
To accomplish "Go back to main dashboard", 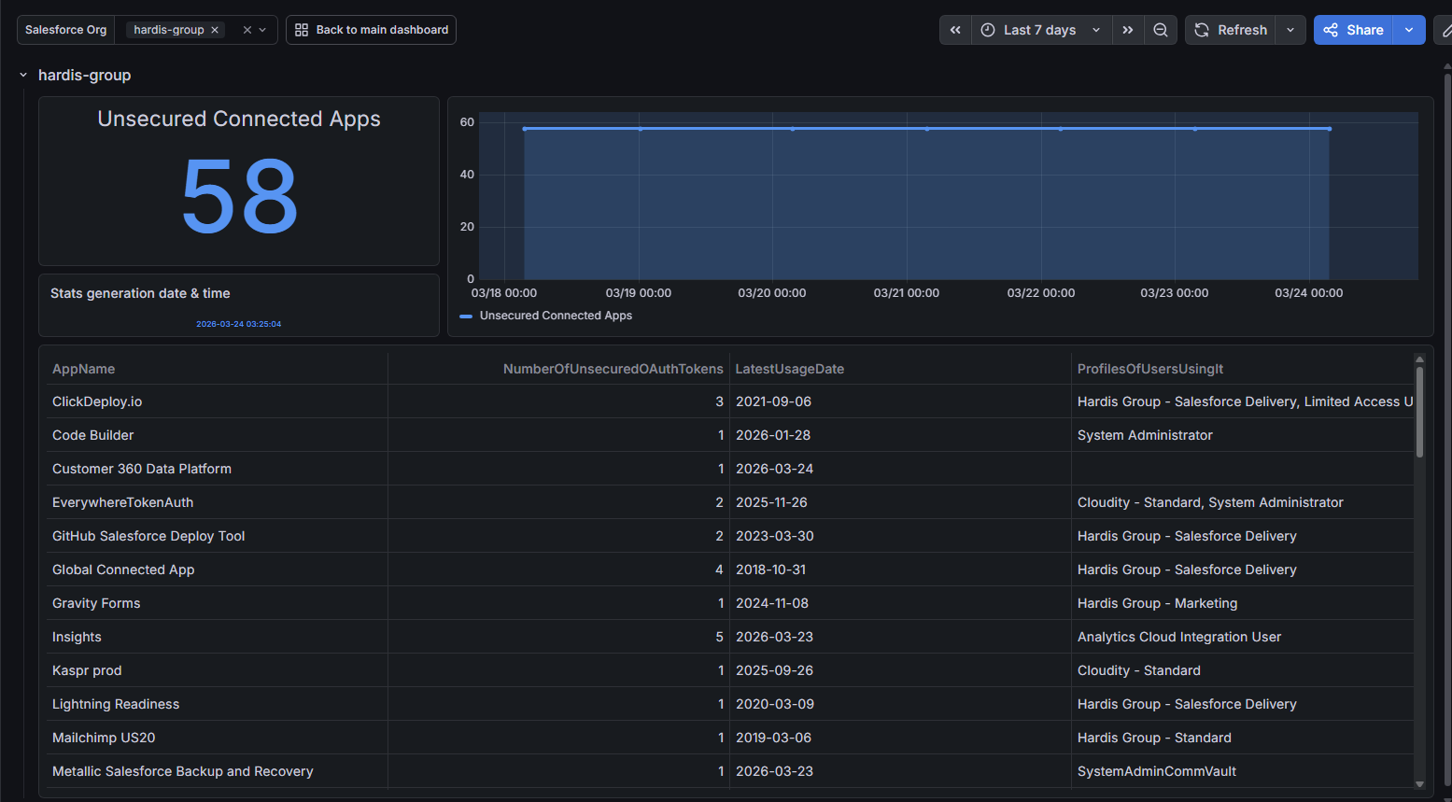I will (372, 30).
